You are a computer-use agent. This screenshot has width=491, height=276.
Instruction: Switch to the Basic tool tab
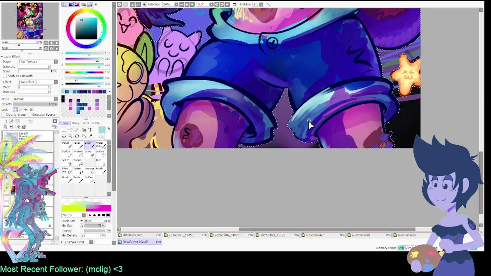coord(66,123)
